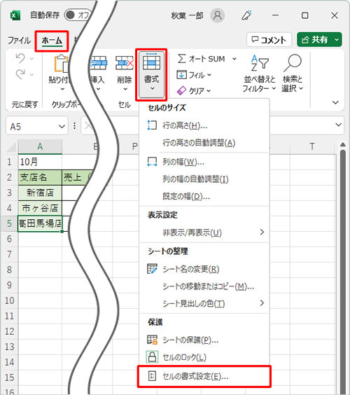Viewport: 350px width, 395px height.
Task: Expand the Undo history dropdown arrow
Action: pyautogui.click(x=31, y=59)
